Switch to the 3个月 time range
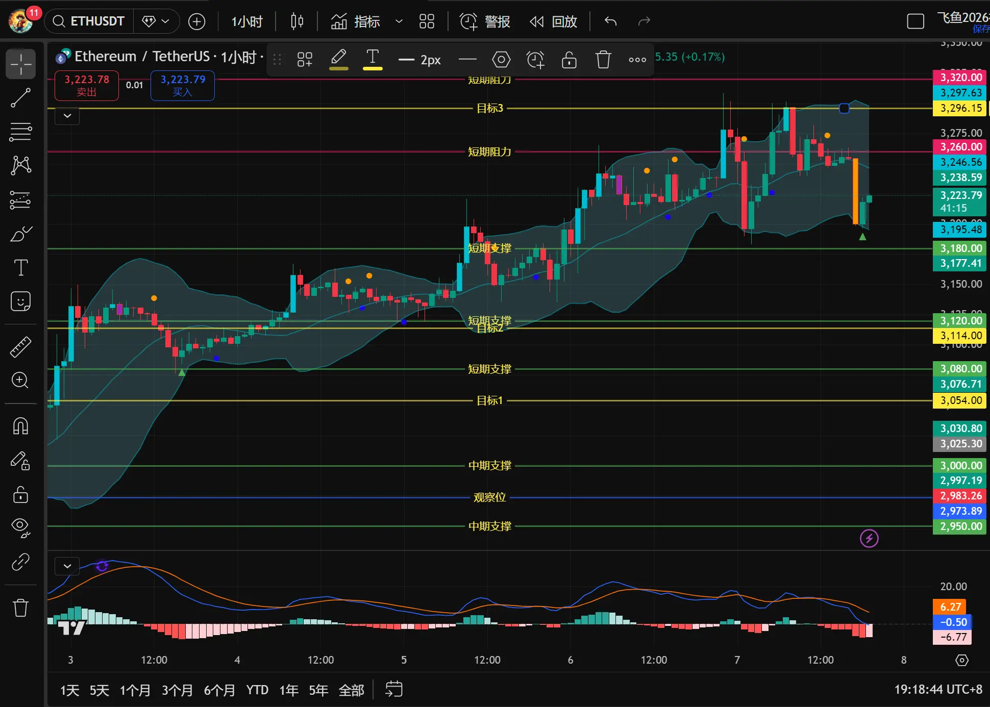 point(177,690)
